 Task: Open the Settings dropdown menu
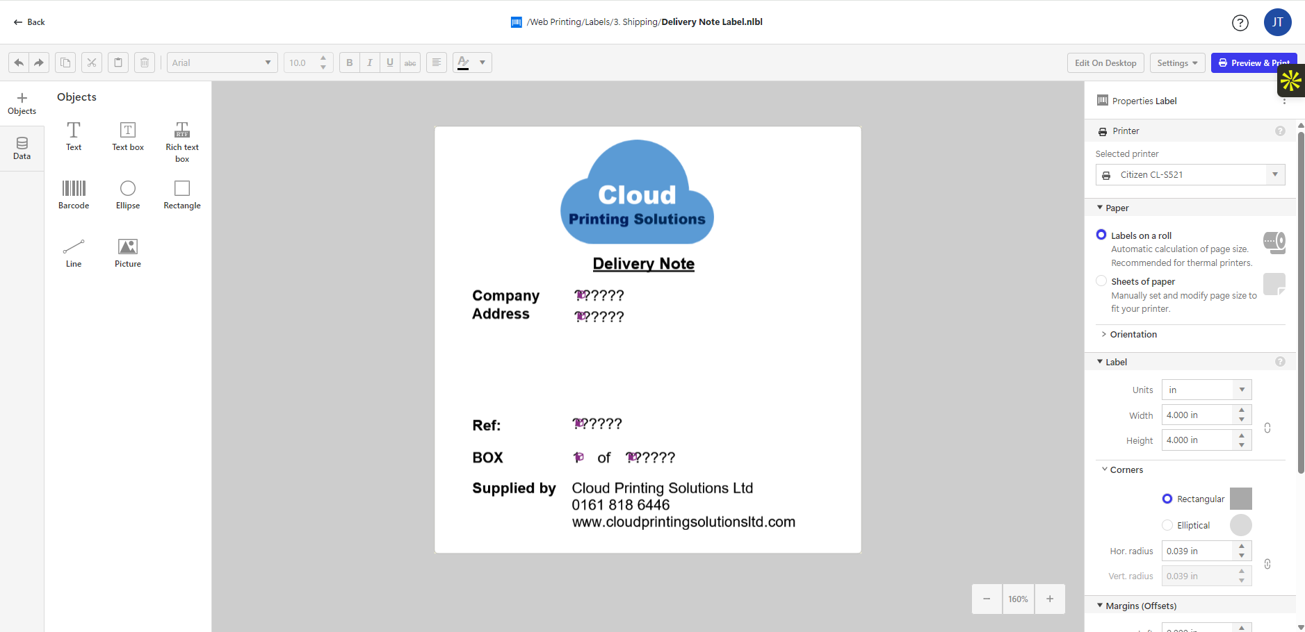pos(1177,63)
